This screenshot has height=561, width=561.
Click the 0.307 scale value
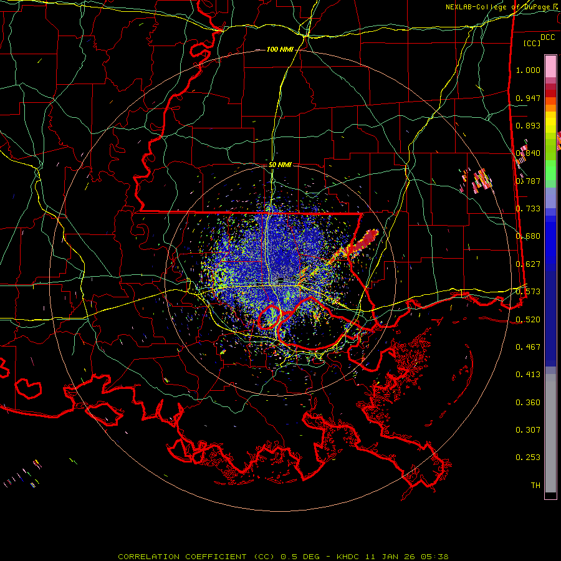[x=528, y=430]
